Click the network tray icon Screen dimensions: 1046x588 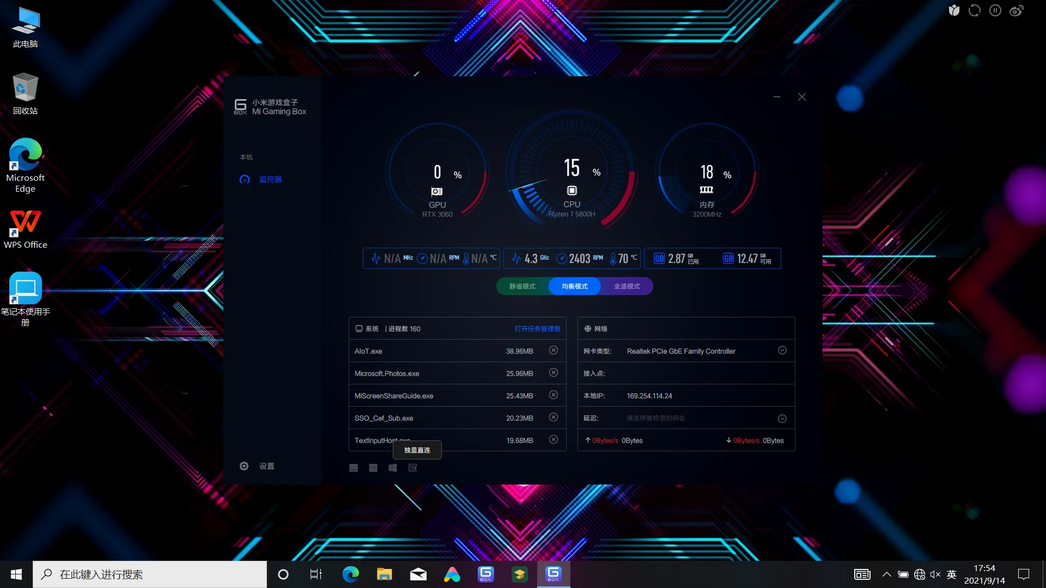[920, 574]
